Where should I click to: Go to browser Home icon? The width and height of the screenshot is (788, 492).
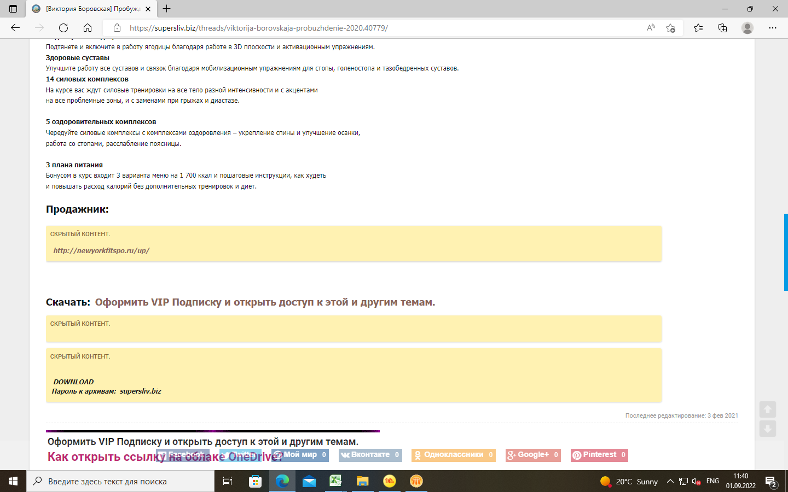pyautogui.click(x=88, y=28)
